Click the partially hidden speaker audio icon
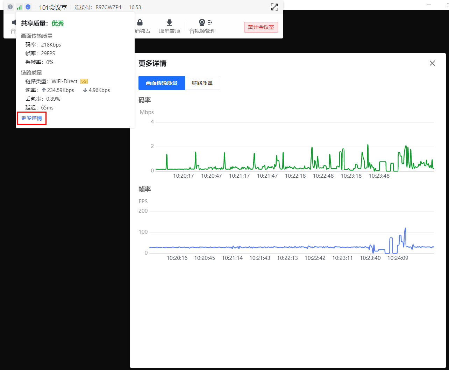This screenshot has height=370, width=449. 14,23
